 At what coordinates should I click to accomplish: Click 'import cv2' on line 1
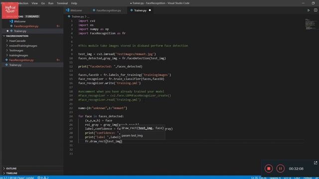coord(87,21)
